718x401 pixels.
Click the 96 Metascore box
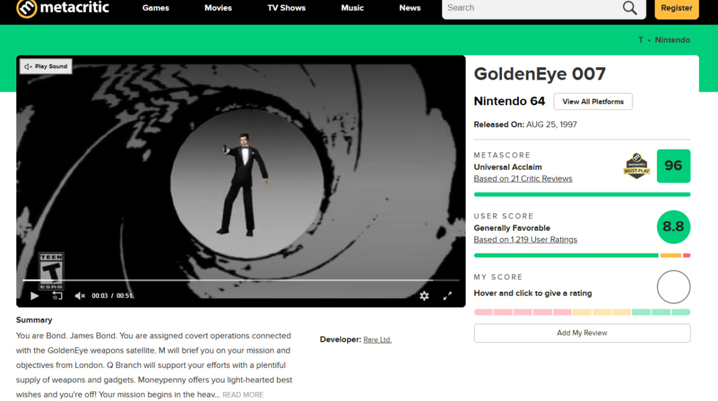tap(674, 166)
